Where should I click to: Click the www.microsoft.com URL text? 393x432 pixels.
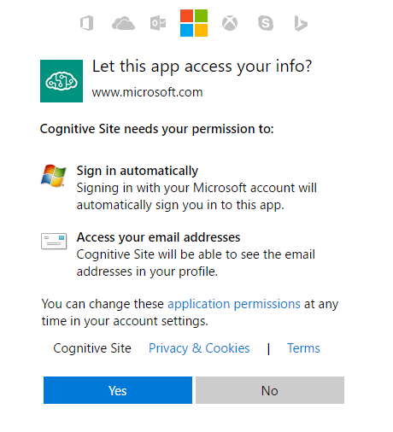[x=147, y=92]
